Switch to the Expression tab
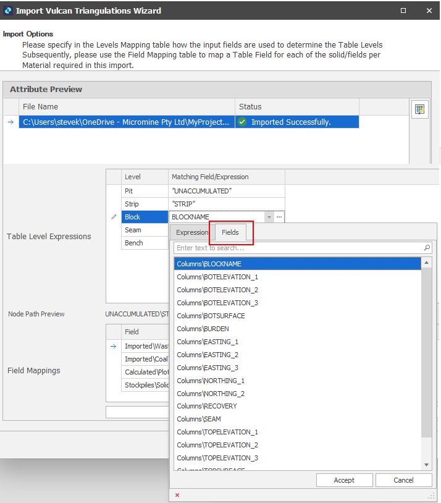441x503 pixels. pyautogui.click(x=192, y=232)
